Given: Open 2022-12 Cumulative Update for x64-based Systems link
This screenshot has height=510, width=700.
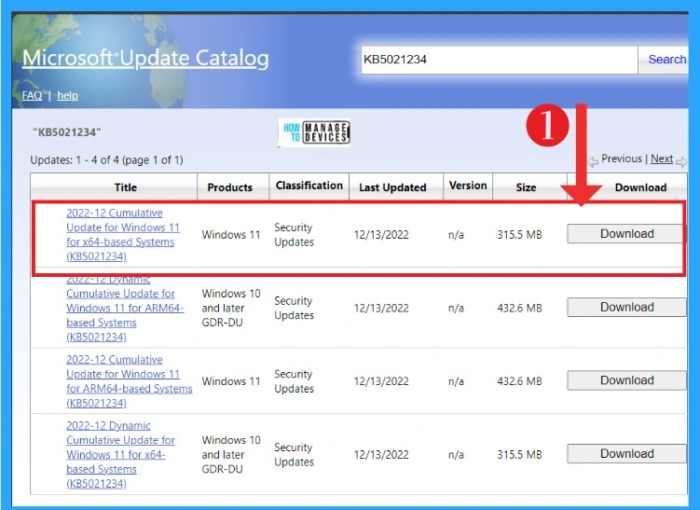Looking at the screenshot, I should tap(123, 234).
